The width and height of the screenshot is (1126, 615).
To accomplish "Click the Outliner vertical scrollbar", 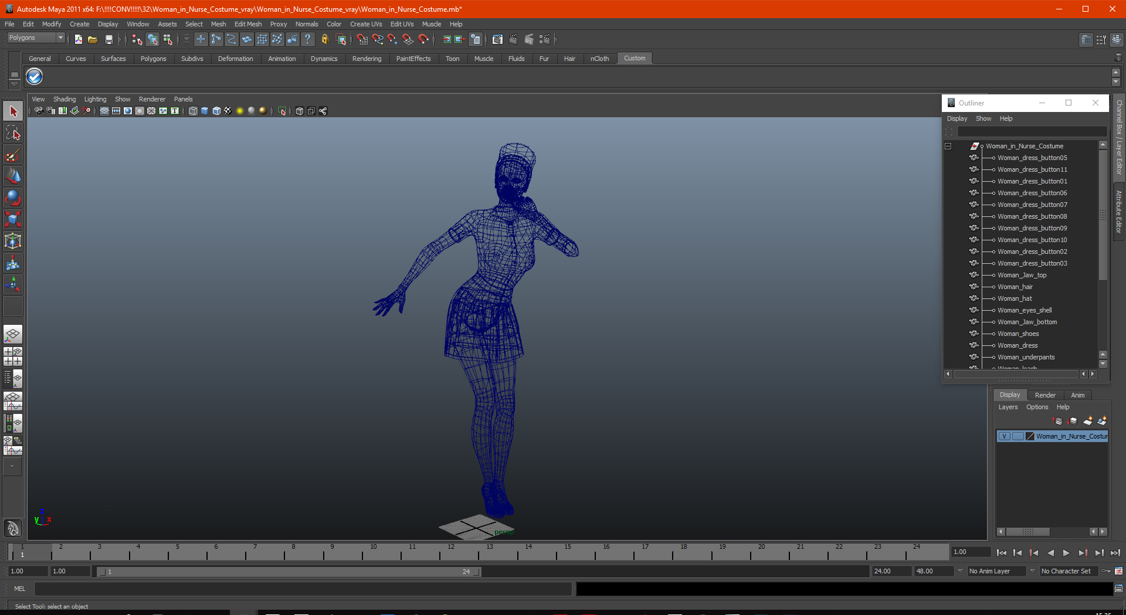I will pyautogui.click(x=1103, y=214).
